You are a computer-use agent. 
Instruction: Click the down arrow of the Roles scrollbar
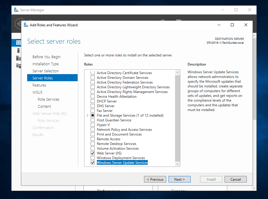(x=177, y=164)
